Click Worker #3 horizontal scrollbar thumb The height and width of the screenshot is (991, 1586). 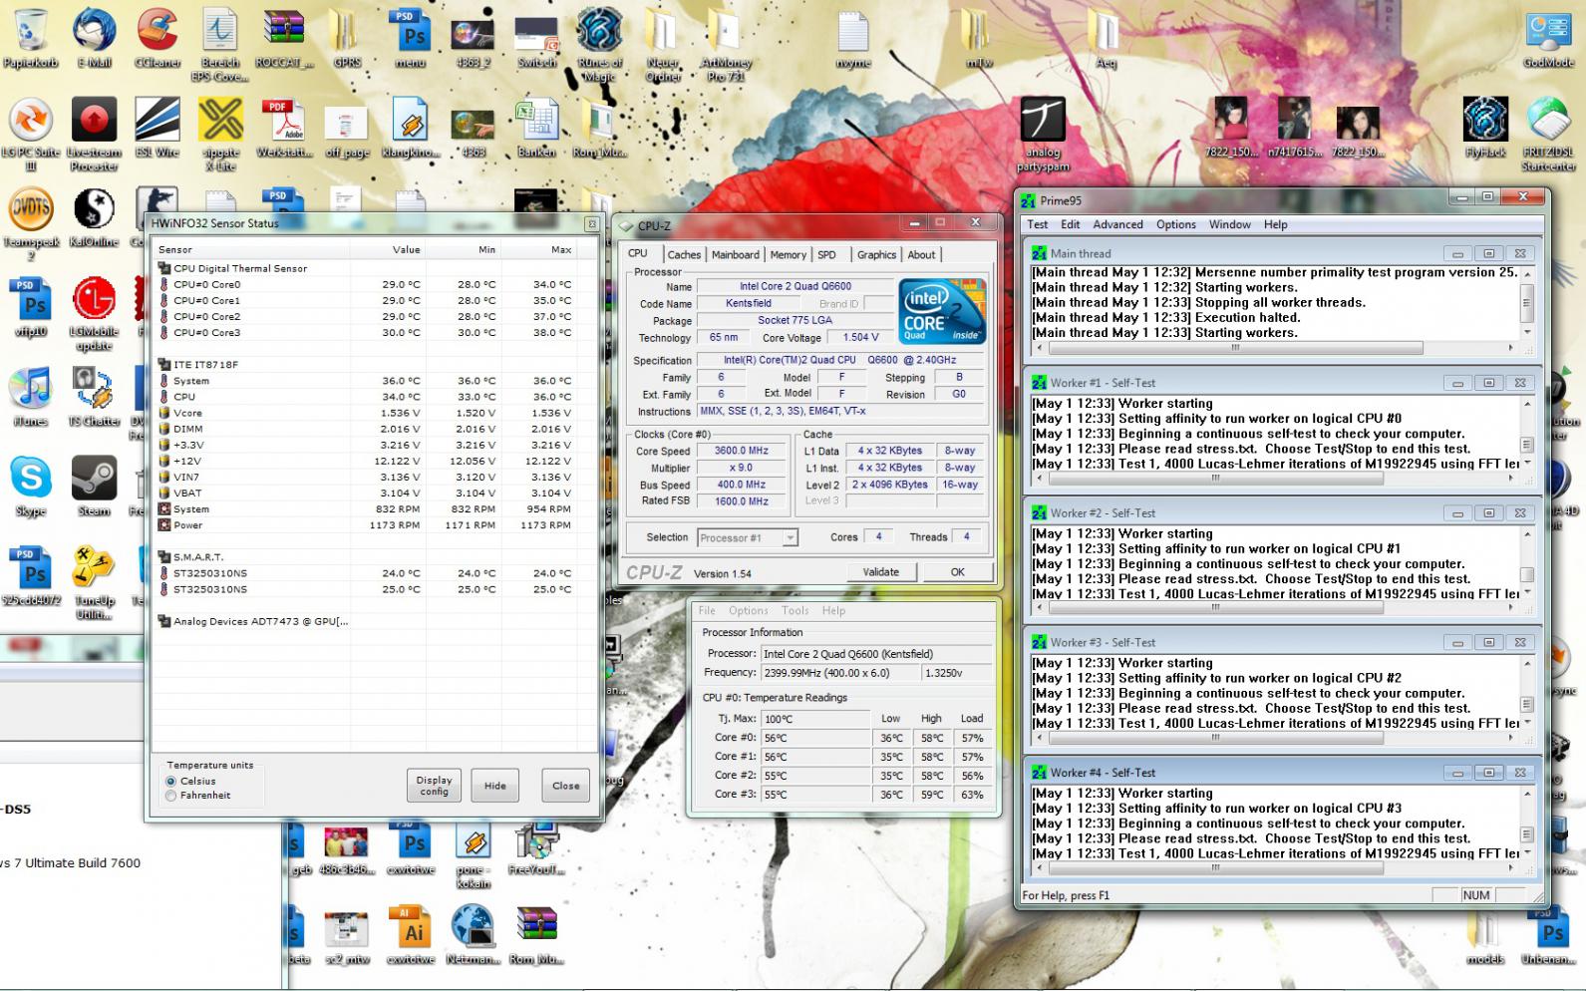coord(1215,738)
